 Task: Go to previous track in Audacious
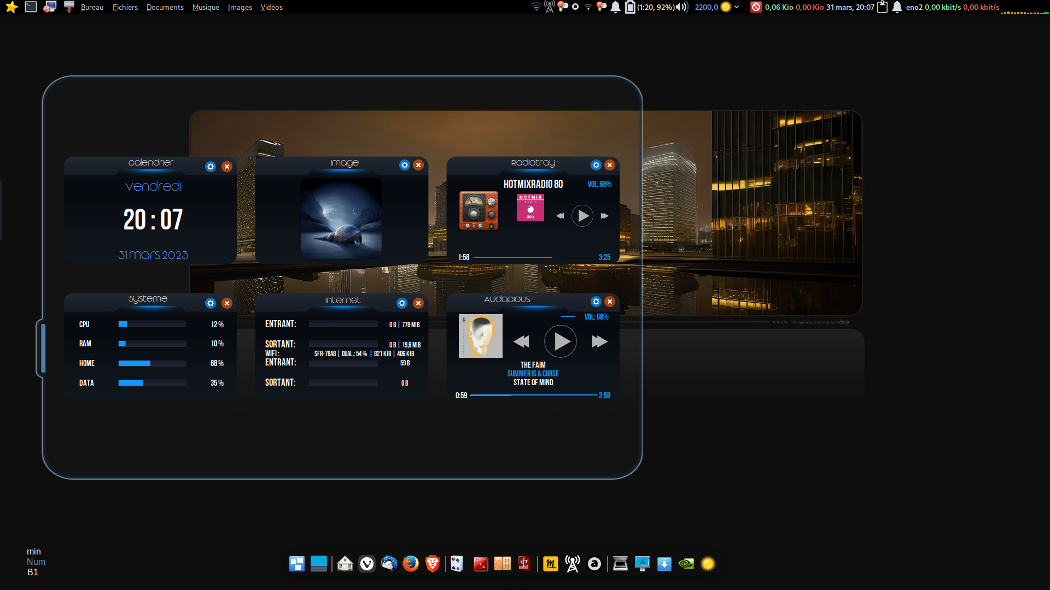coord(522,341)
